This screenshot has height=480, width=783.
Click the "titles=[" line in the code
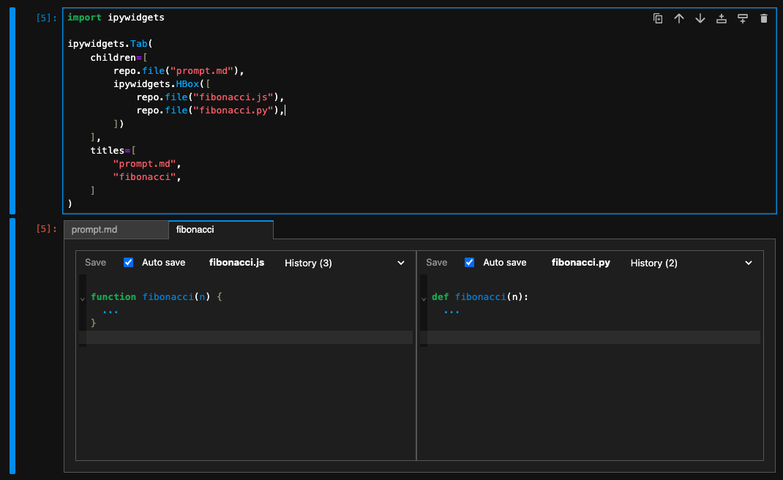point(113,150)
